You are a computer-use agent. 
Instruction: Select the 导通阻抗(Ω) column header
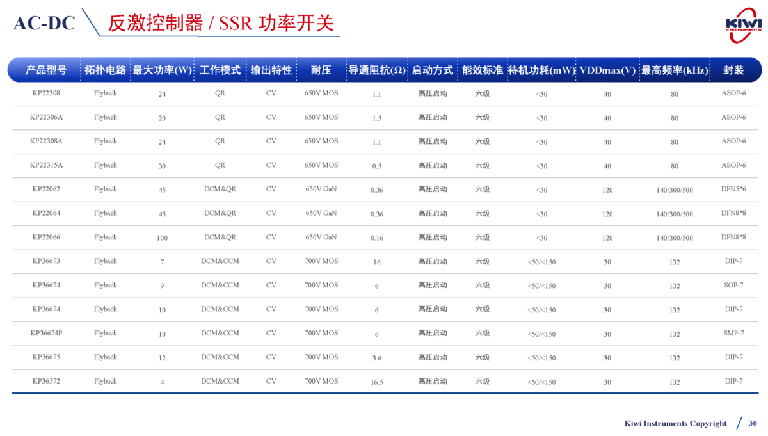pos(376,70)
